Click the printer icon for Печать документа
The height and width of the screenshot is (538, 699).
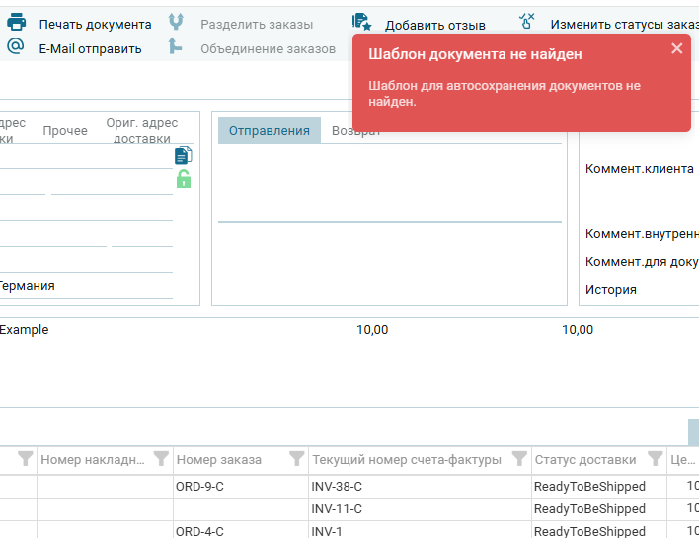(x=16, y=23)
